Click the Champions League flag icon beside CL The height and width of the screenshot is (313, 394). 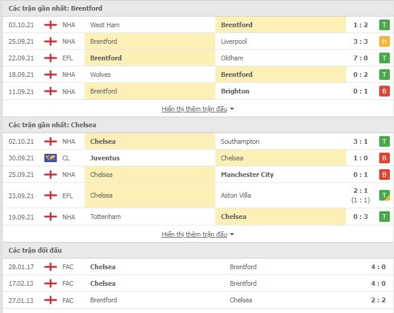[50, 158]
